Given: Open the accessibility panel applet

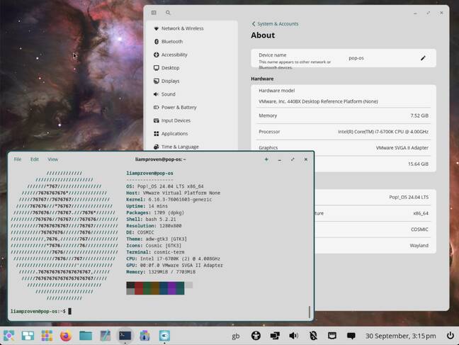Looking at the screenshot, I should pos(256,336).
